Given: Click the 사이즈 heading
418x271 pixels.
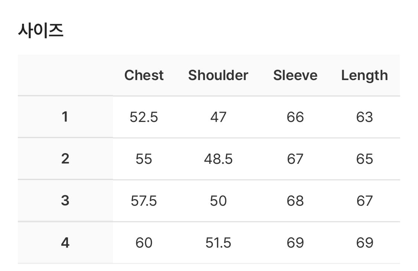Looking at the screenshot, I should [x=41, y=31].
